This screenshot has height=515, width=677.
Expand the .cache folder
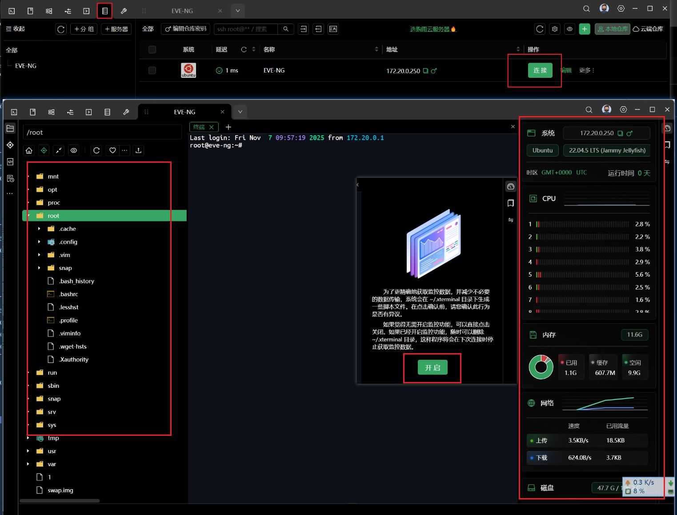coord(39,229)
